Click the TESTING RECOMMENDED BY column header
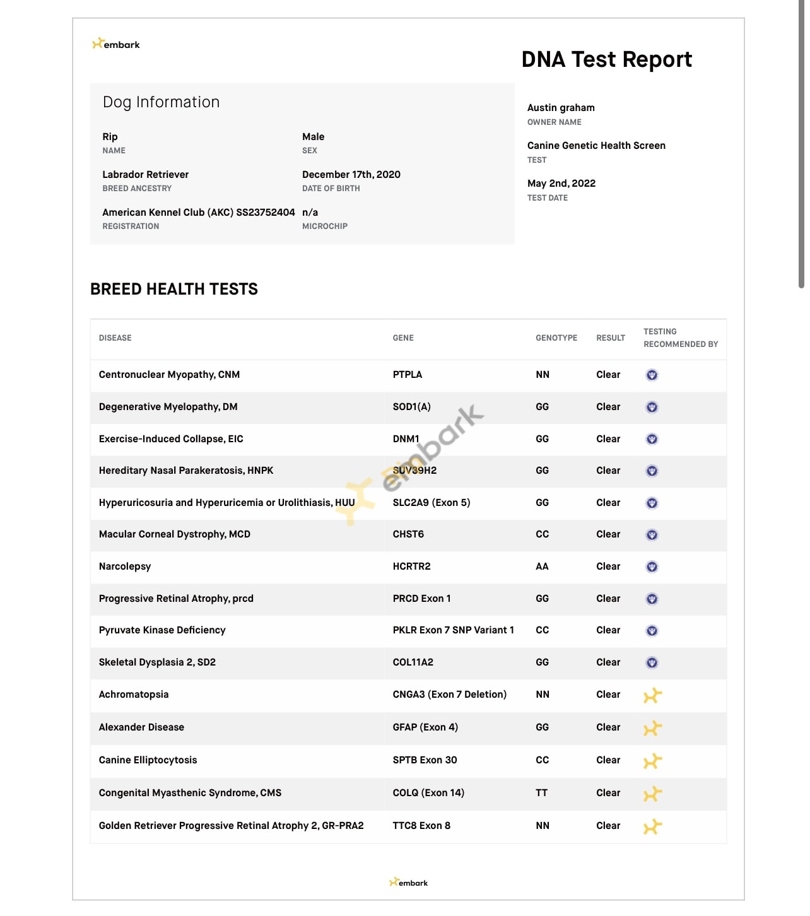Image resolution: width=810 pixels, height=916 pixels. pos(681,338)
